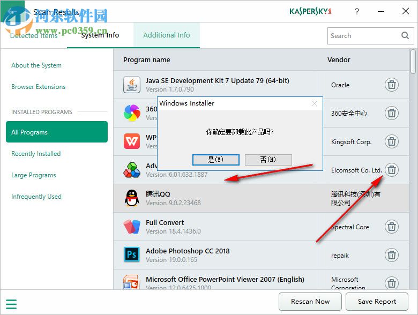Minimize the Scan Results window
The height and width of the screenshot is (315, 418).
[x=381, y=11]
